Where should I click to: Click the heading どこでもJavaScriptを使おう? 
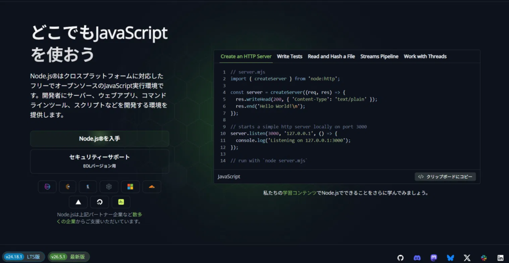tap(99, 44)
